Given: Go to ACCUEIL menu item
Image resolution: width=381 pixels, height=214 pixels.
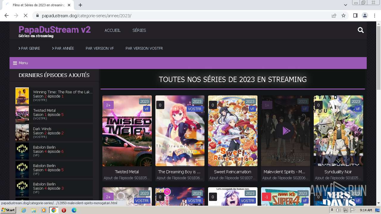Looking at the screenshot, I should point(113,30).
